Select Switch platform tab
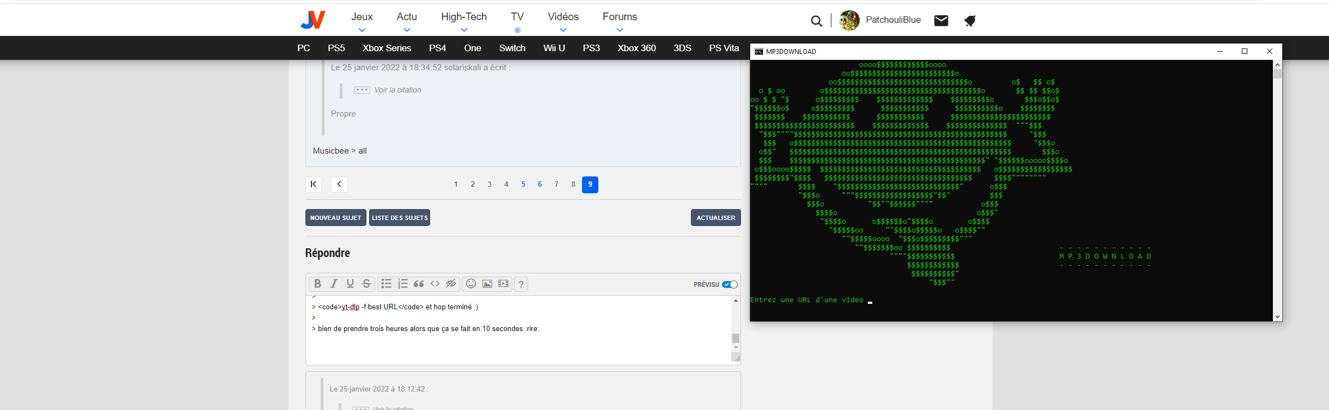 (512, 48)
